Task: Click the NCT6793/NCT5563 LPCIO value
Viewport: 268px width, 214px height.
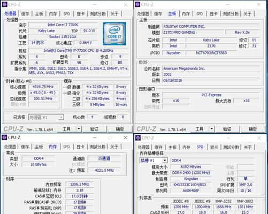Action: [211, 53]
